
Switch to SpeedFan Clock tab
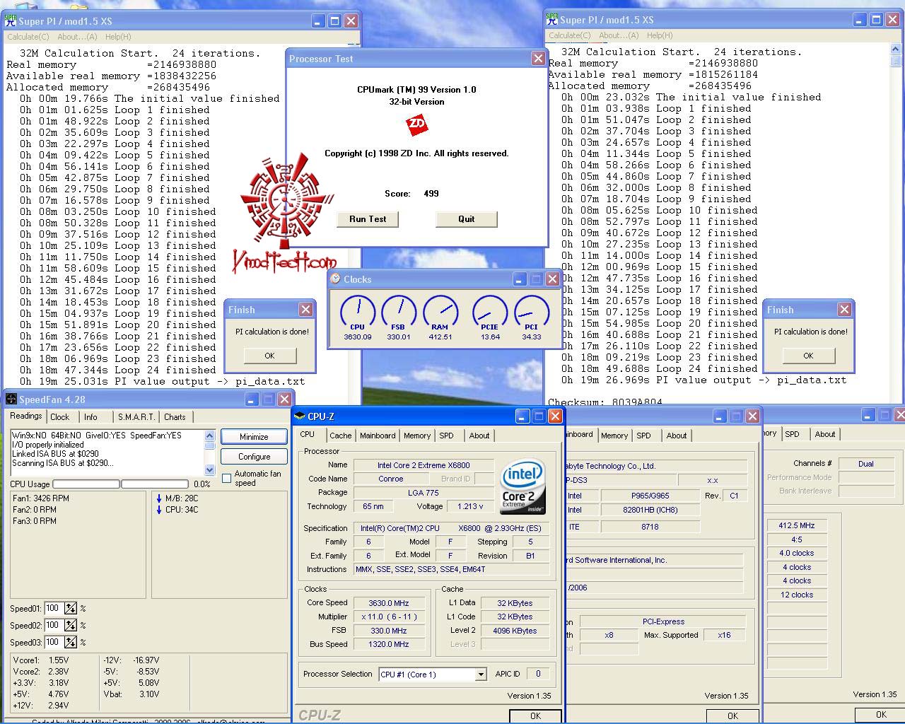[60, 417]
